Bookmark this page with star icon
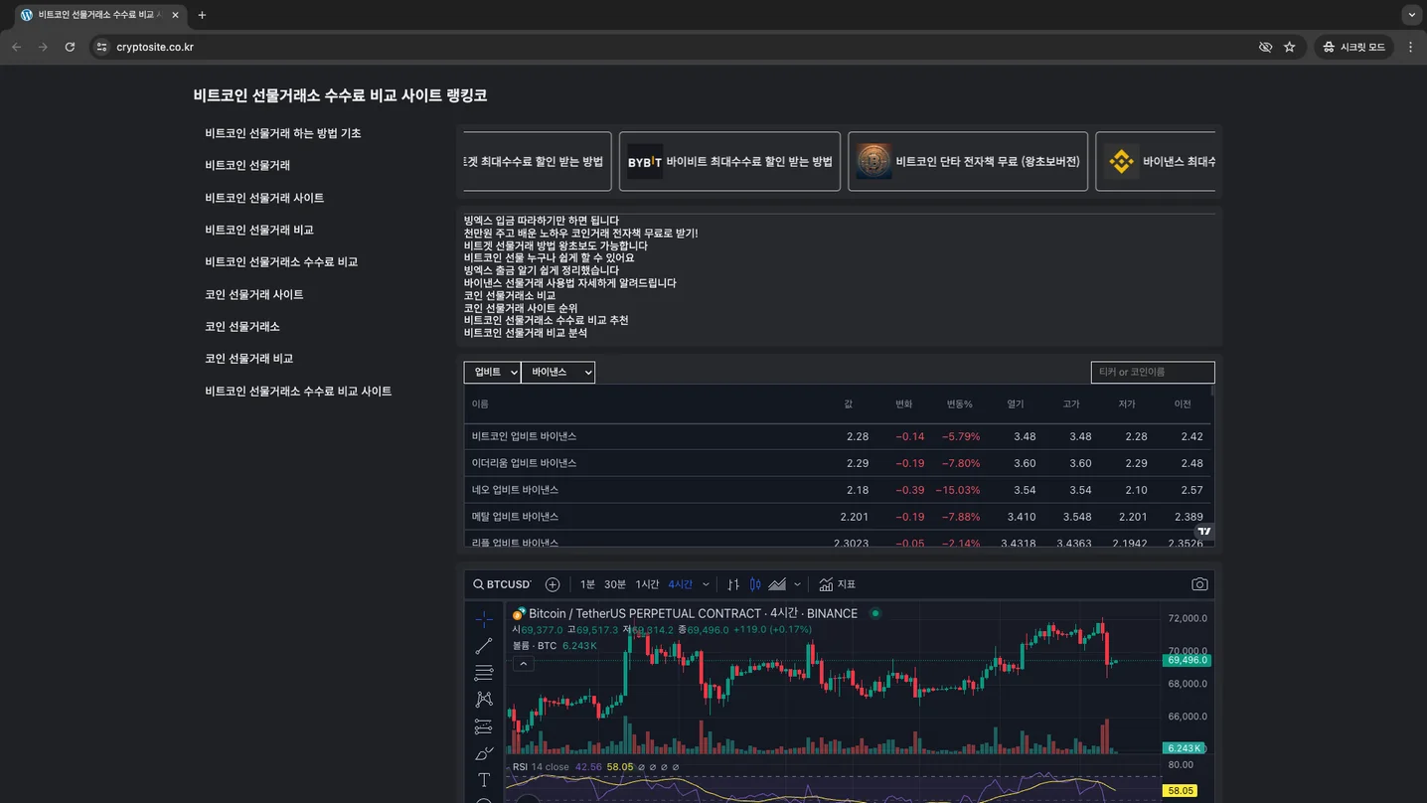The height and width of the screenshot is (803, 1427). [1290, 47]
